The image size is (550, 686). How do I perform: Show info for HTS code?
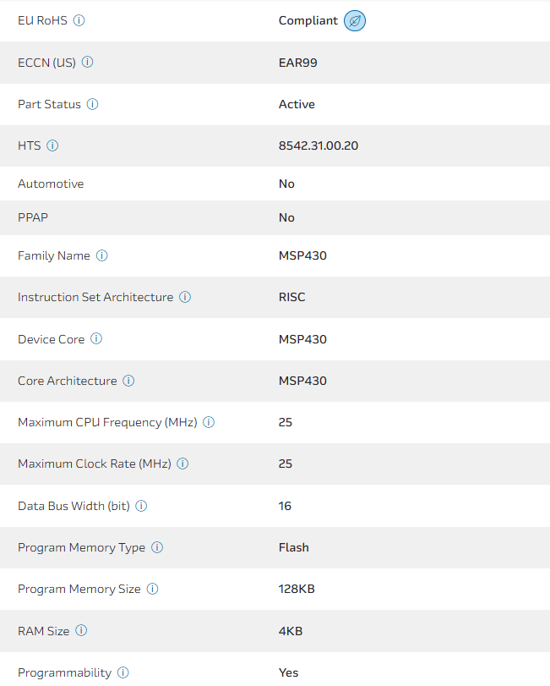pos(52,145)
